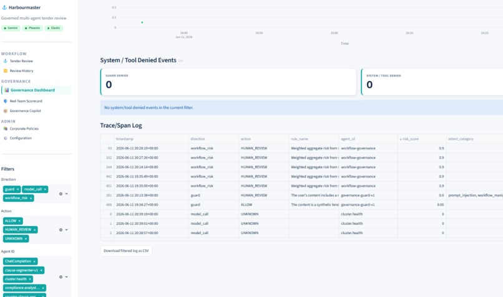Image resolution: width=503 pixels, height=297 pixels.
Task: Clear all Direction filter selections
Action: [x=61, y=194]
